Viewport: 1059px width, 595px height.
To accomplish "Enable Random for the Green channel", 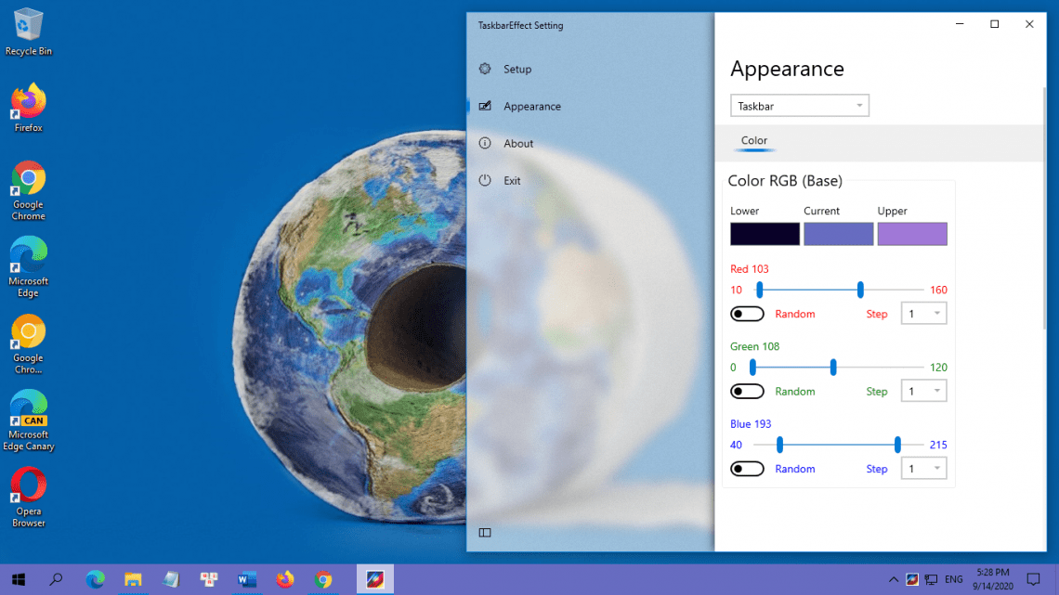I will point(747,391).
